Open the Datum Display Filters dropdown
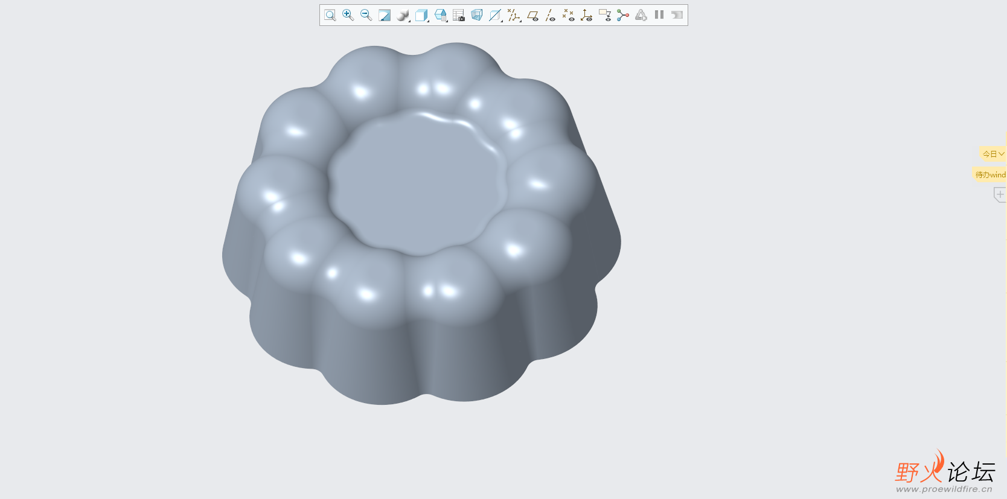Screen dimensions: 1007x499 pos(514,15)
